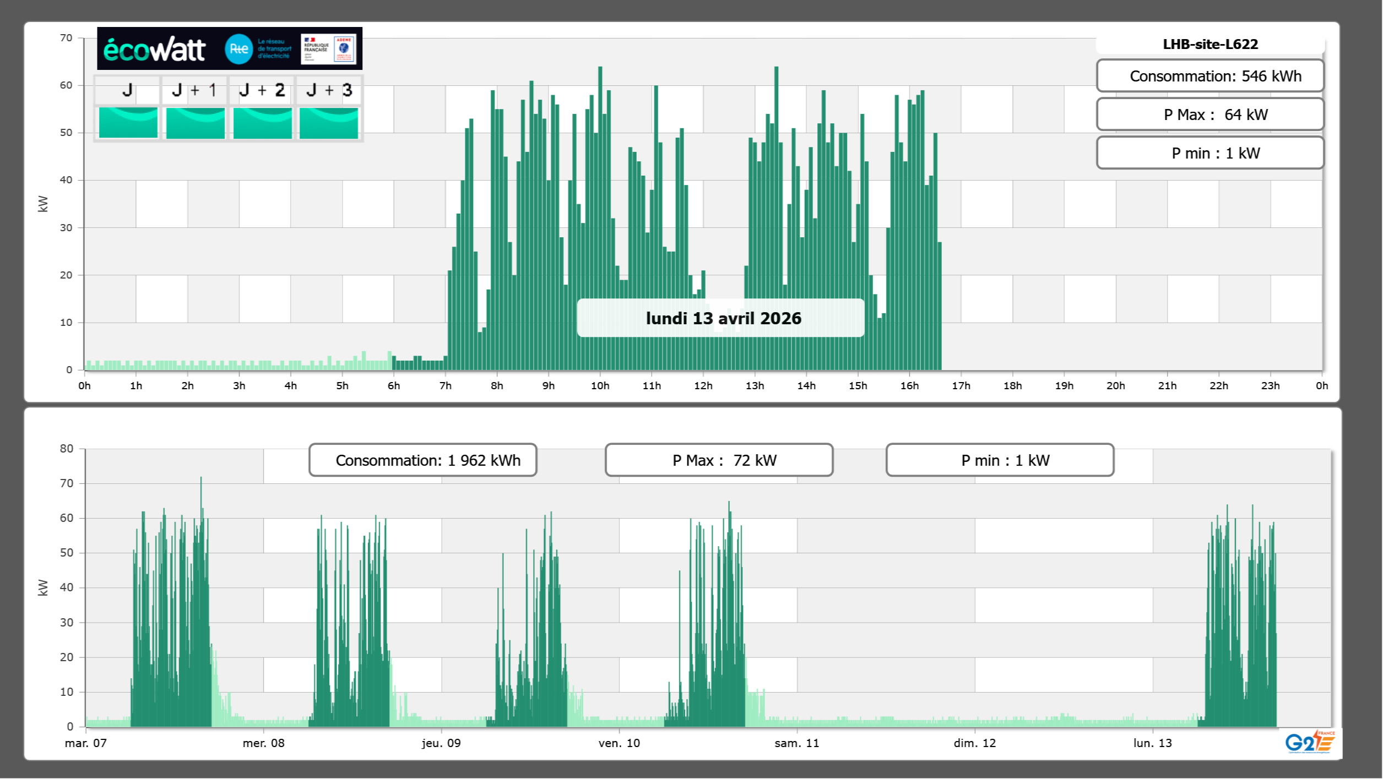Click the weekly Consommation: 1 962 kWh box
Viewport: 1383px width, 779px height.
click(x=422, y=460)
